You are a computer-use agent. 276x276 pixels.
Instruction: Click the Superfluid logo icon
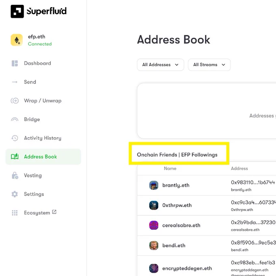[x=17, y=11]
